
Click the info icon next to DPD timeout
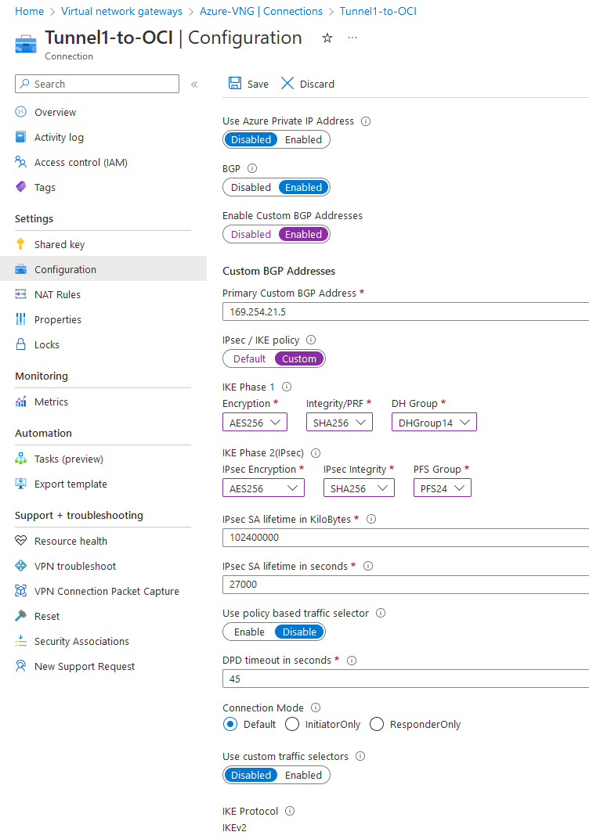click(x=351, y=661)
